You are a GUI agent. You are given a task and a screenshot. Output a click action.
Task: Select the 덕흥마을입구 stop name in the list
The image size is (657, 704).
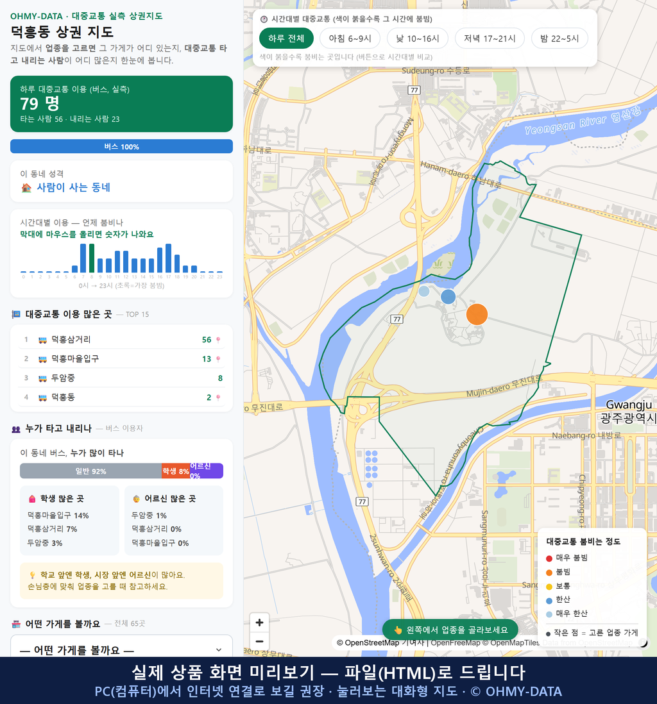tap(75, 359)
